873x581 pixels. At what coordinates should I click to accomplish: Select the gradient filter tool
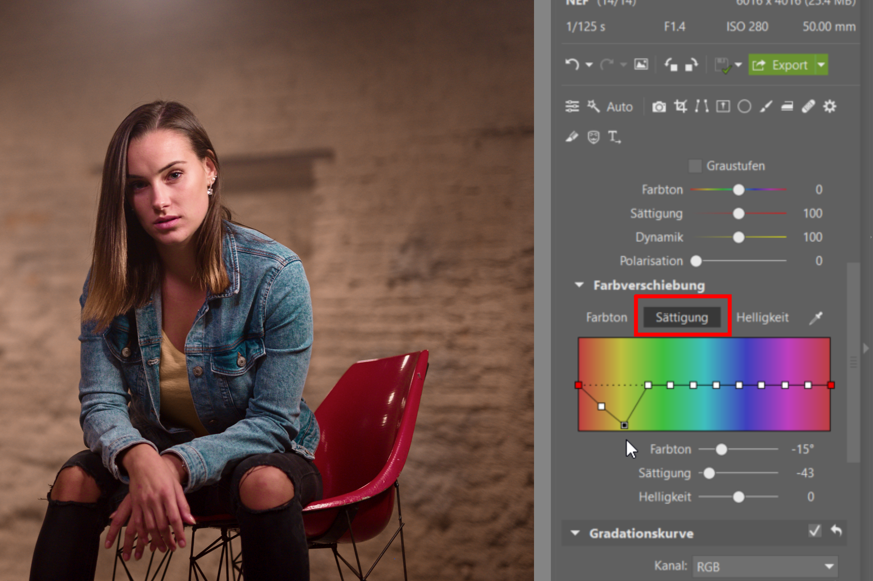787,106
